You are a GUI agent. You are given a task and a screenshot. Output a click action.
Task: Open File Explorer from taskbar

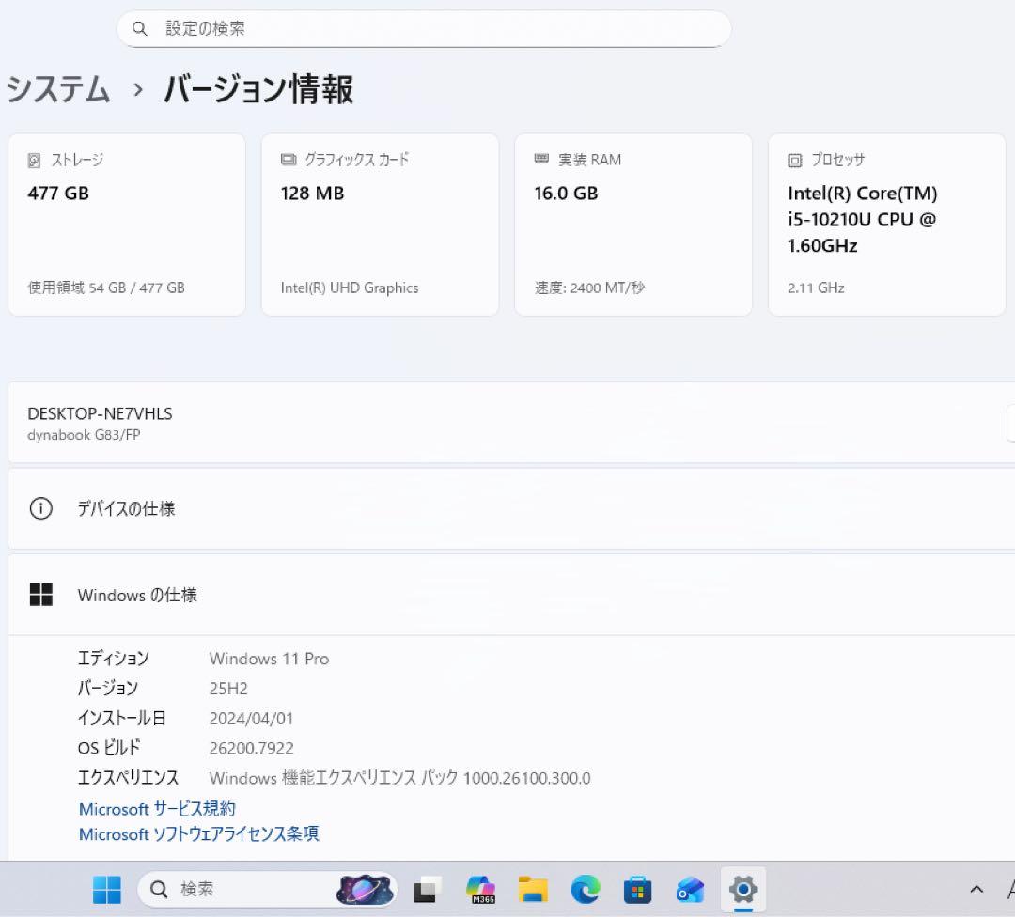[534, 890]
